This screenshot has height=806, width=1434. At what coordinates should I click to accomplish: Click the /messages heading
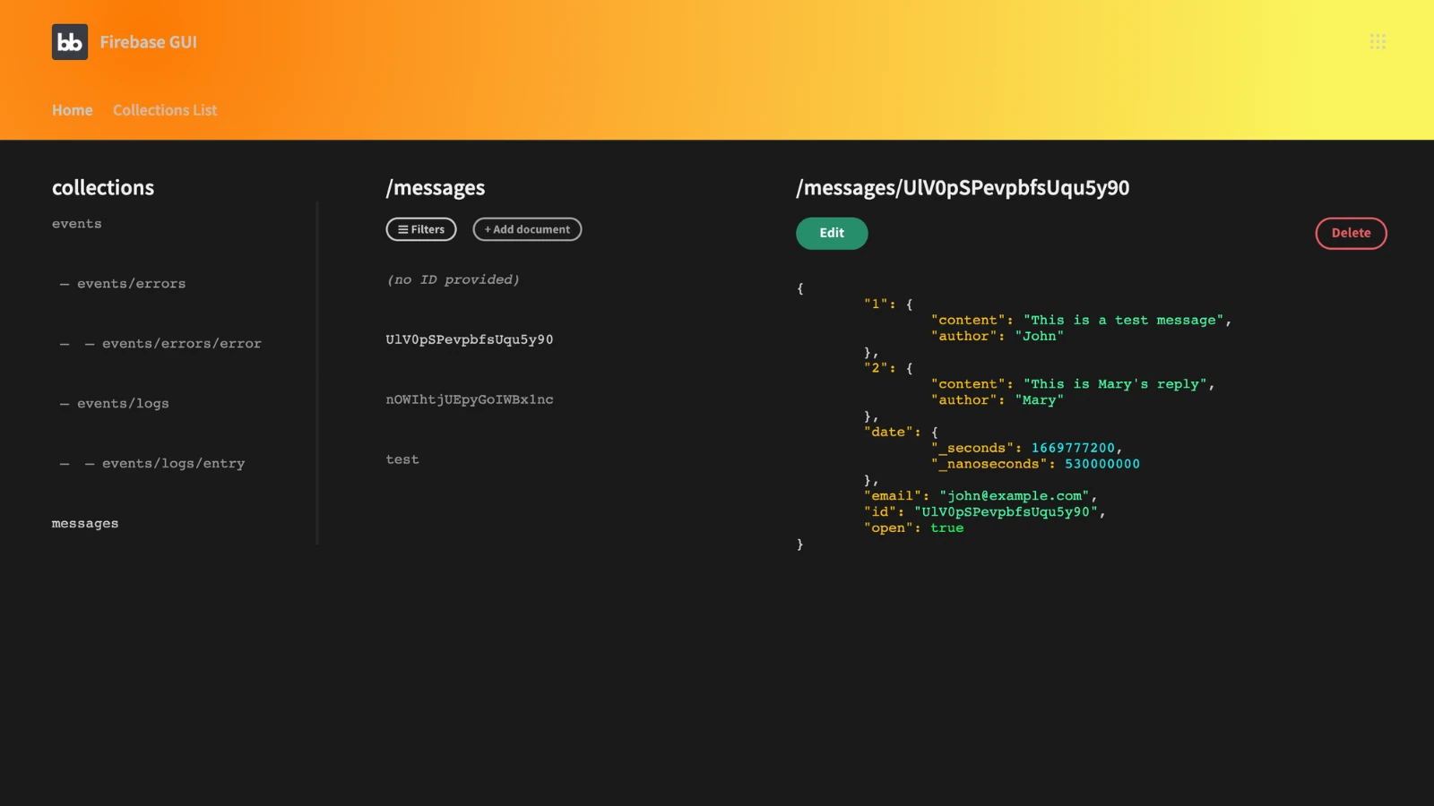(436, 188)
